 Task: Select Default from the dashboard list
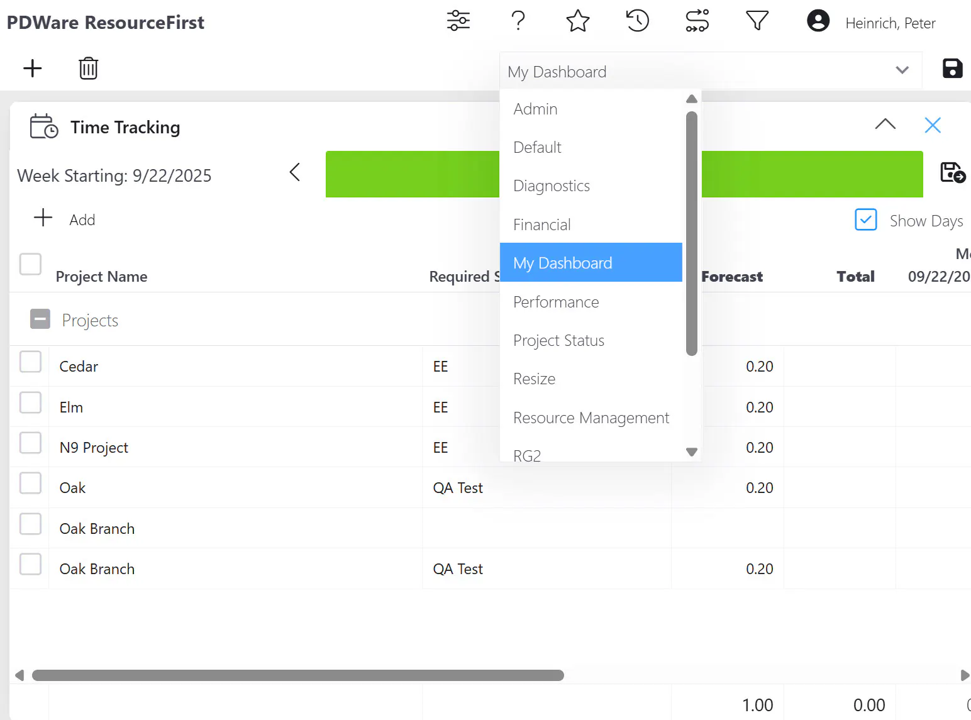click(x=591, y=147)
